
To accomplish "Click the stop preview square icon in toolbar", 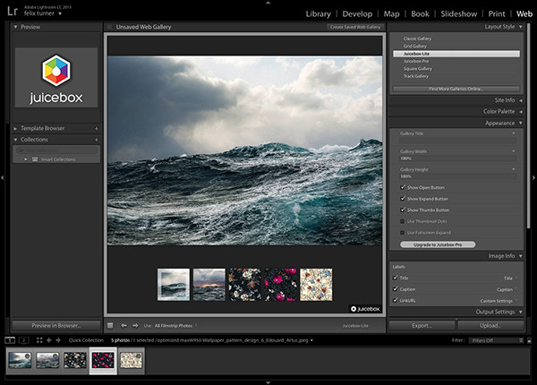I will coord(110,325).
